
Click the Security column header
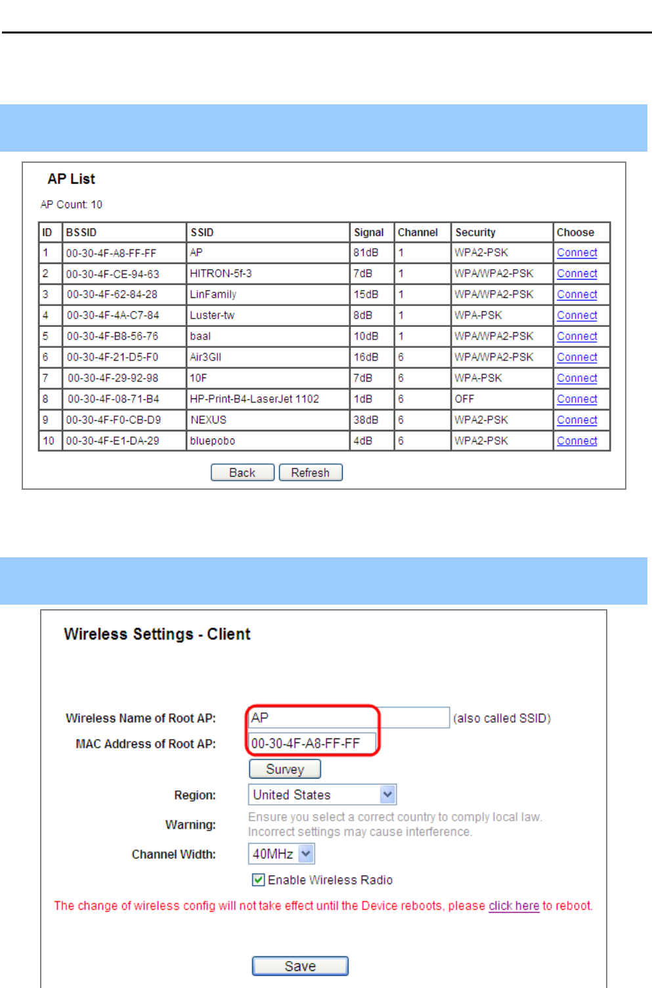click(502, 232)
